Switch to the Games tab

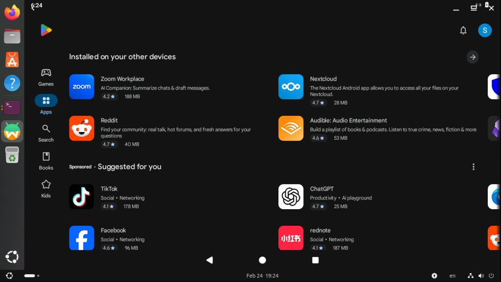coord(46,77)
